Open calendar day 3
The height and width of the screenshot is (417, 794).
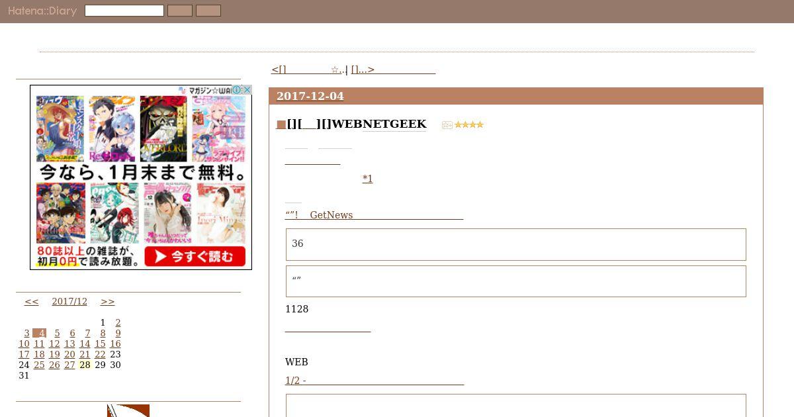pyautogui.click(x=26, y=333)
